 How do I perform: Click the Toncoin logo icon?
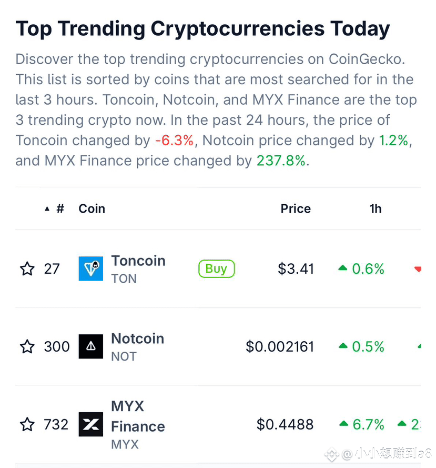[x=91, y=268]
